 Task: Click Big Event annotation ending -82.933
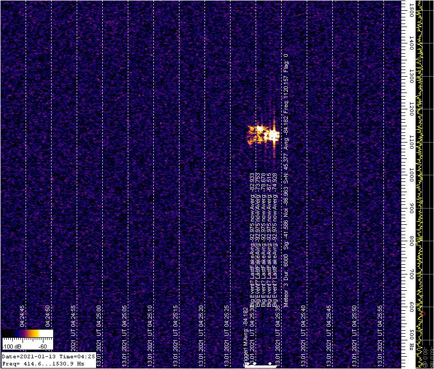coord(252,240)
